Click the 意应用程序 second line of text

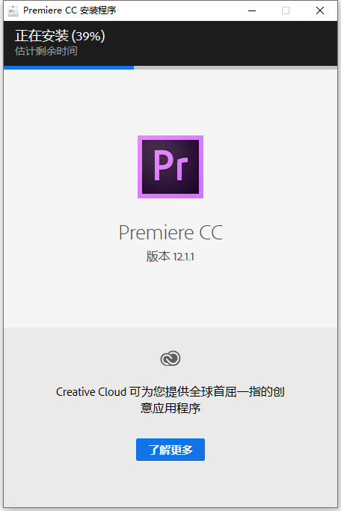[170, 408]
